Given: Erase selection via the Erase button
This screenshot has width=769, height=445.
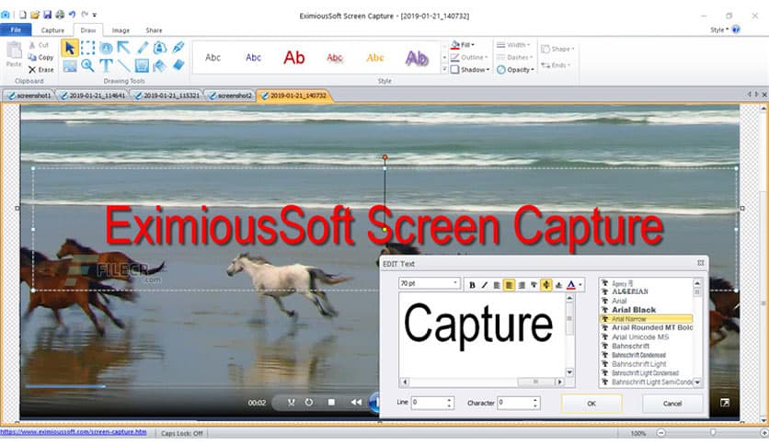Looking at the screenshot, I should (40, 70).
